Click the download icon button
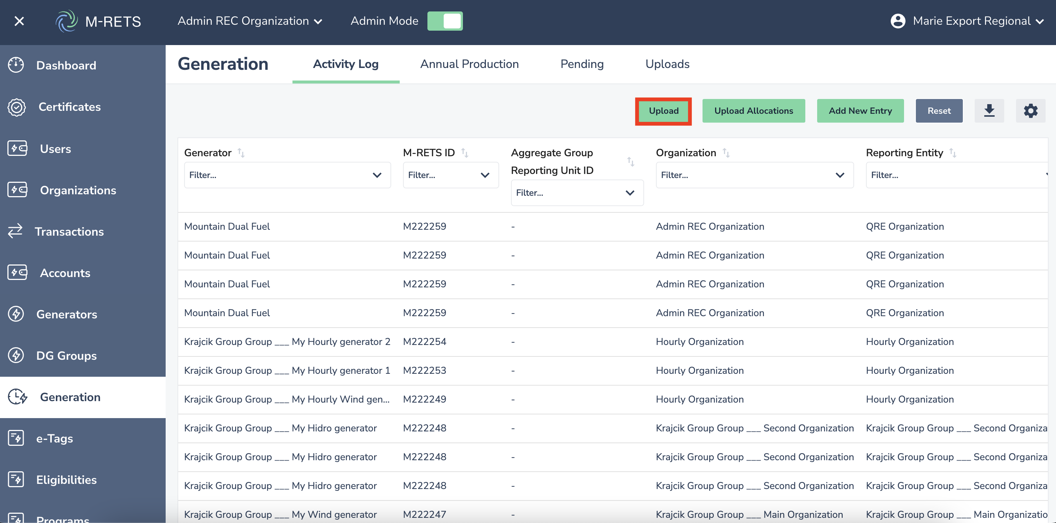The width and height of the screenshot is (1056, 523). click(989, 110)
